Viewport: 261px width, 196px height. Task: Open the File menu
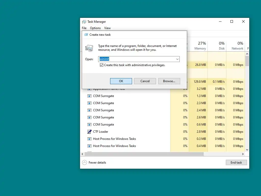84,28
